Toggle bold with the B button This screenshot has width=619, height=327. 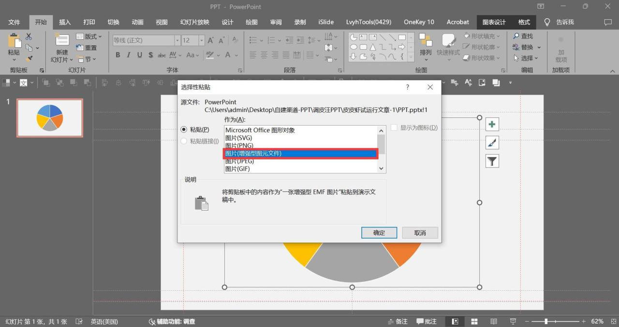[118, 55]
